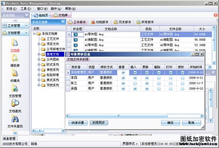Expand the 双把系列 tree node

pyautogui.click(x=39, y=85)
